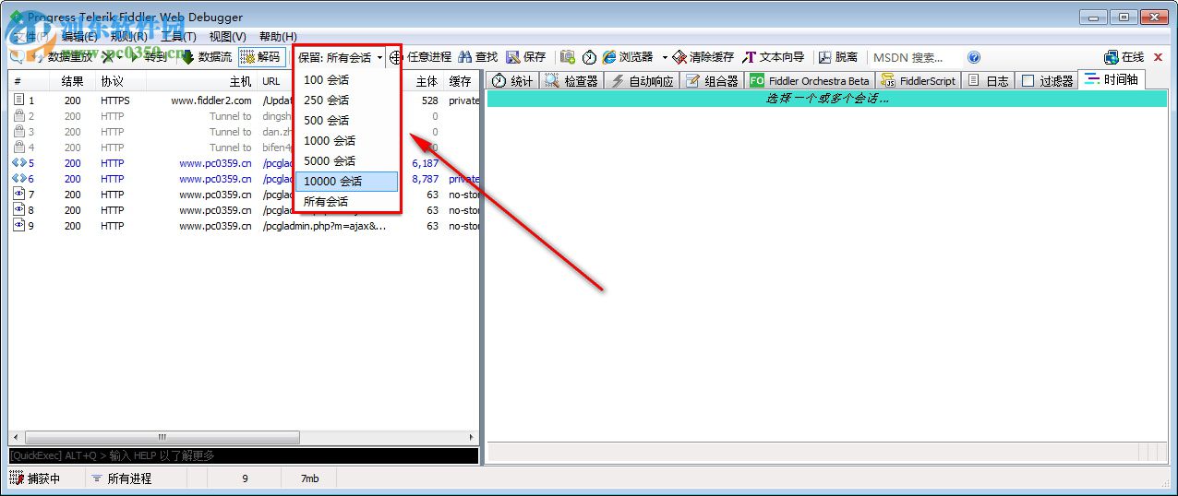This screenshot has width=1178, height=496.
Task: Select session 9 pcgladmin.php row
Action: point(244,226)
